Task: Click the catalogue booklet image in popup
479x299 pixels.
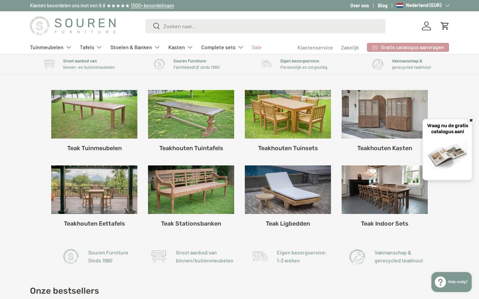Action: click(x=447, y=155)
